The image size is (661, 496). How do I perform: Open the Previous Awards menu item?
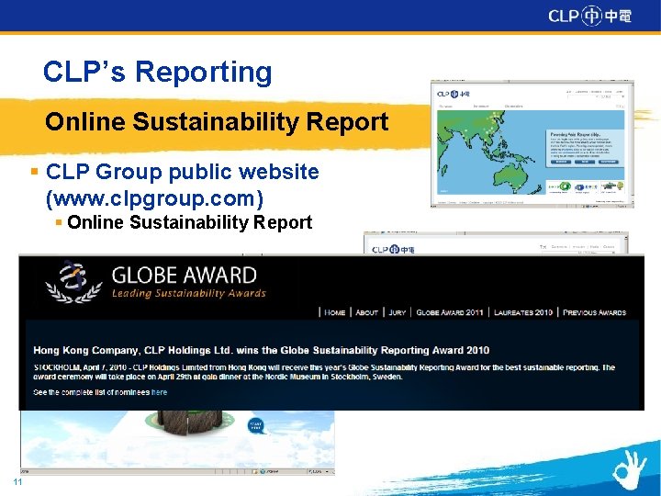pos(594,312)
